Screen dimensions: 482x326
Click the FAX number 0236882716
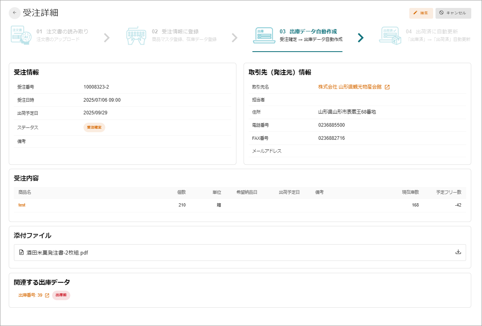coord(331,138)
